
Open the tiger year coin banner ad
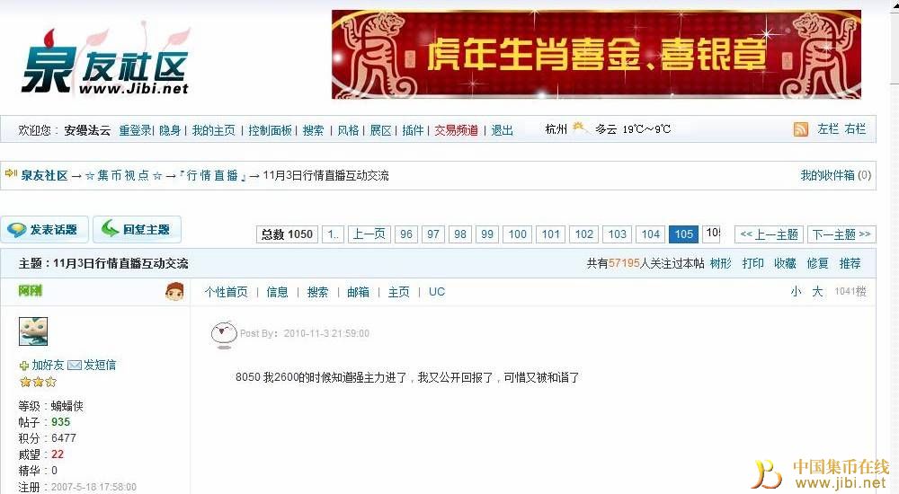(596, 55)
